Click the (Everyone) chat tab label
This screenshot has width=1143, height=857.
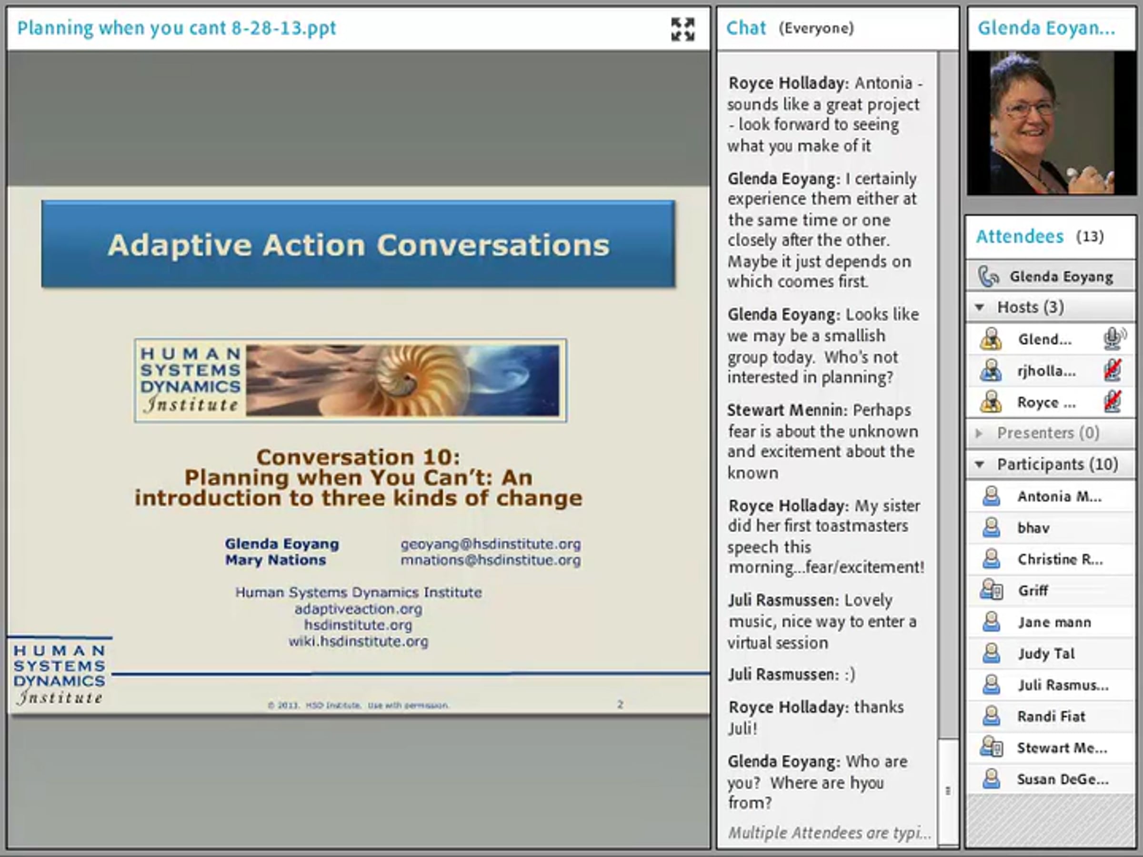pos(816,28)
